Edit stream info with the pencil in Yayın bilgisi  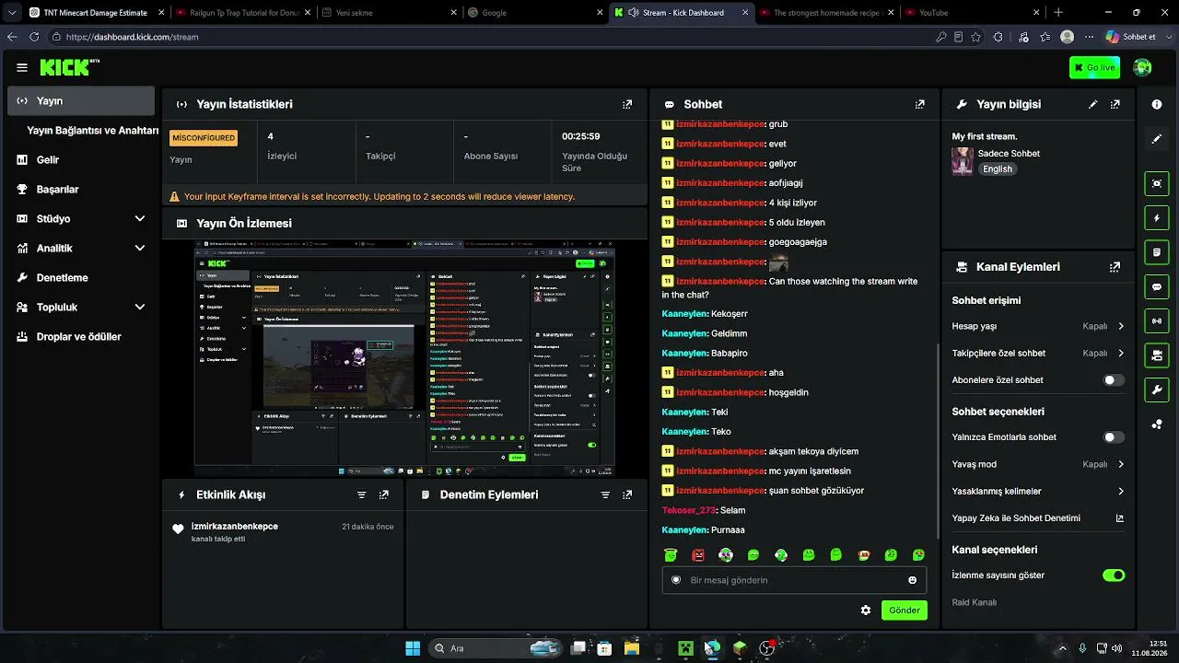pos(1093,105)
